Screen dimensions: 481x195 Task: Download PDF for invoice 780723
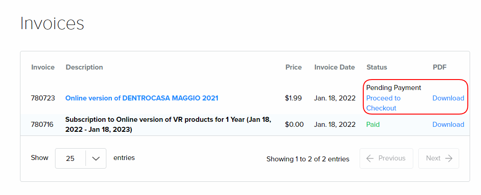pyautogui.click(x=448, y=98)
